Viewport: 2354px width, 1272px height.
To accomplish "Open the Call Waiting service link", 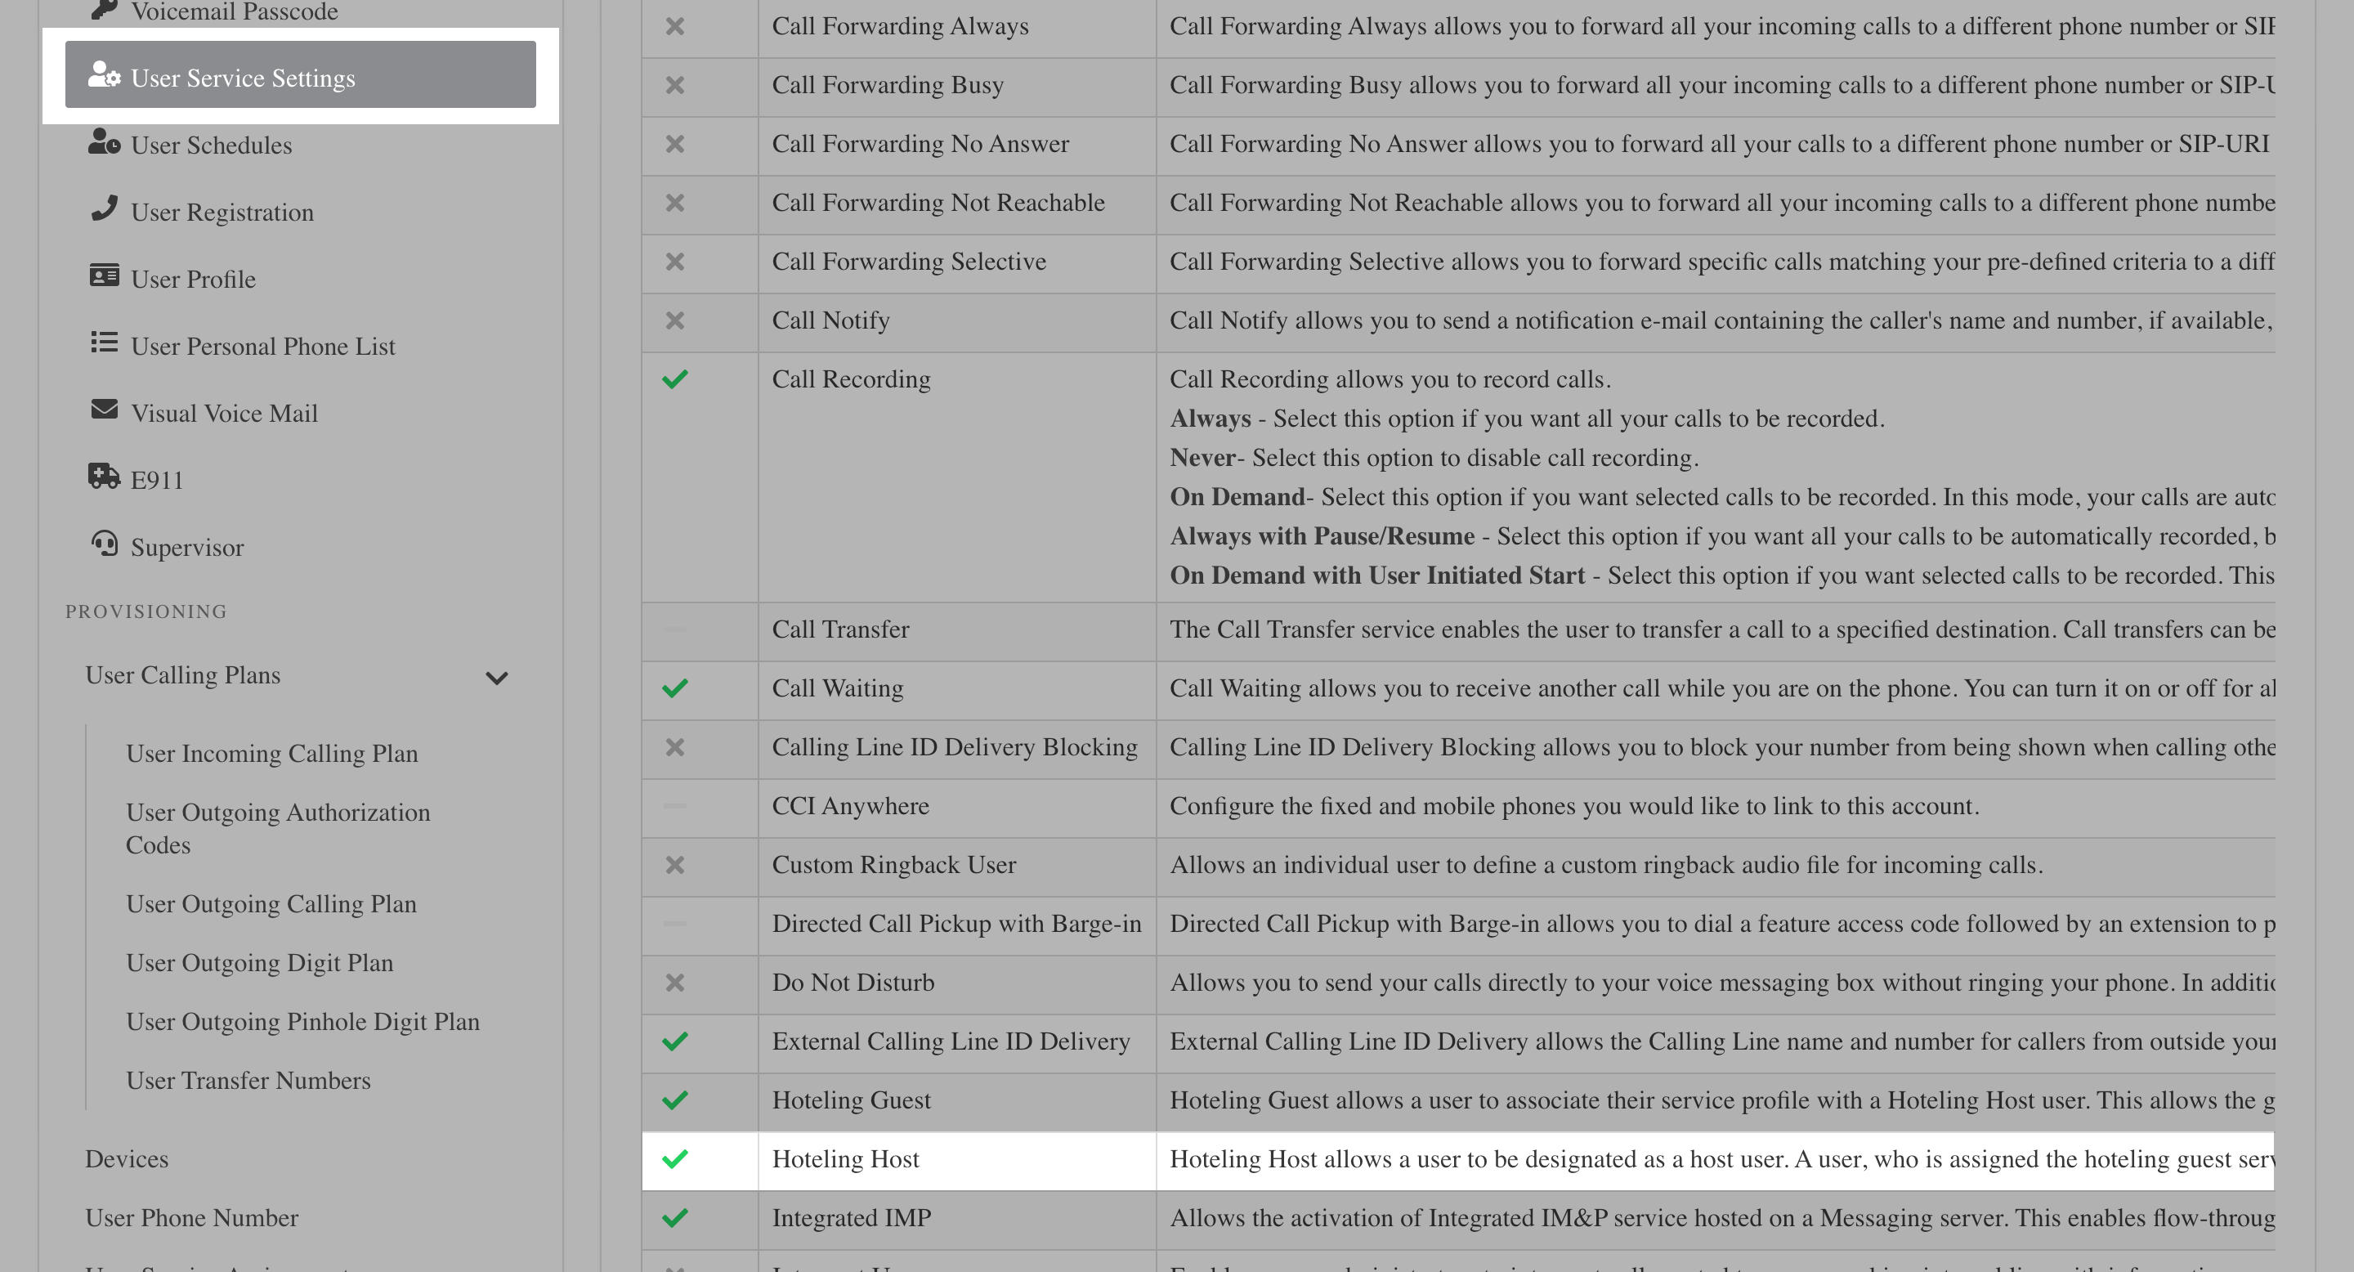I will (837, 688).
